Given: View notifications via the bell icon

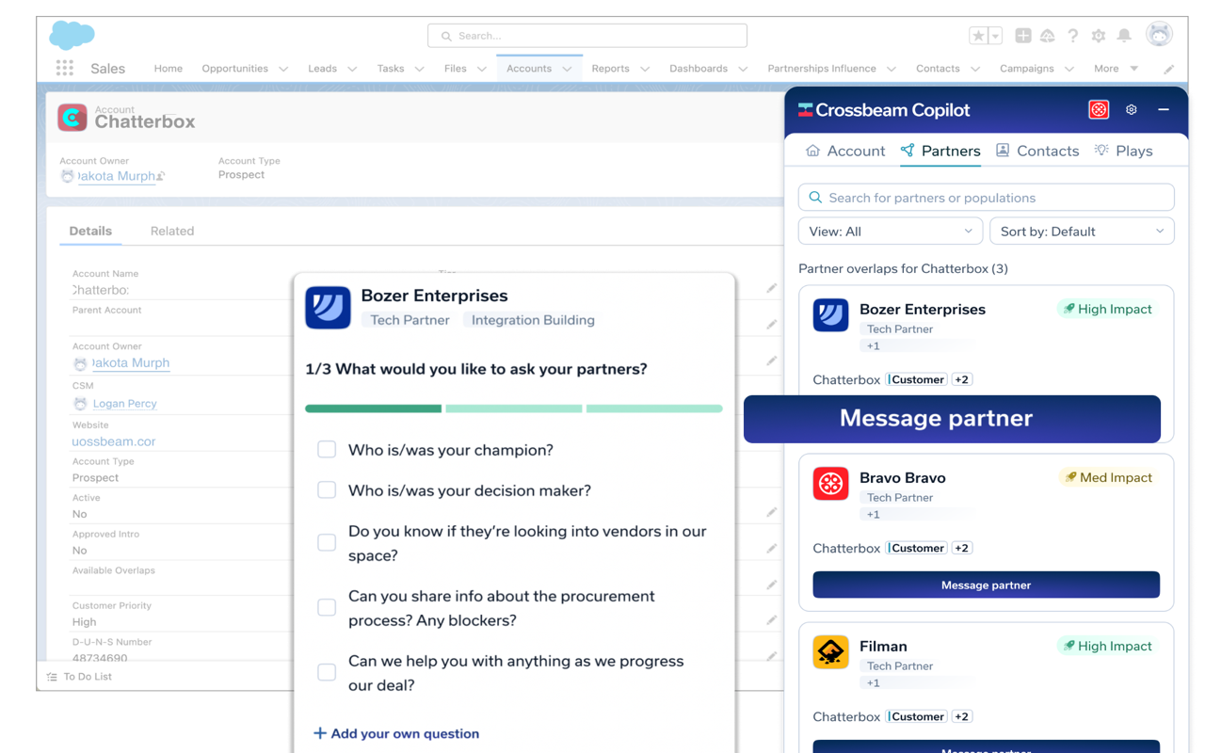Looking at the screenshot, I should tap(1123, 35).
